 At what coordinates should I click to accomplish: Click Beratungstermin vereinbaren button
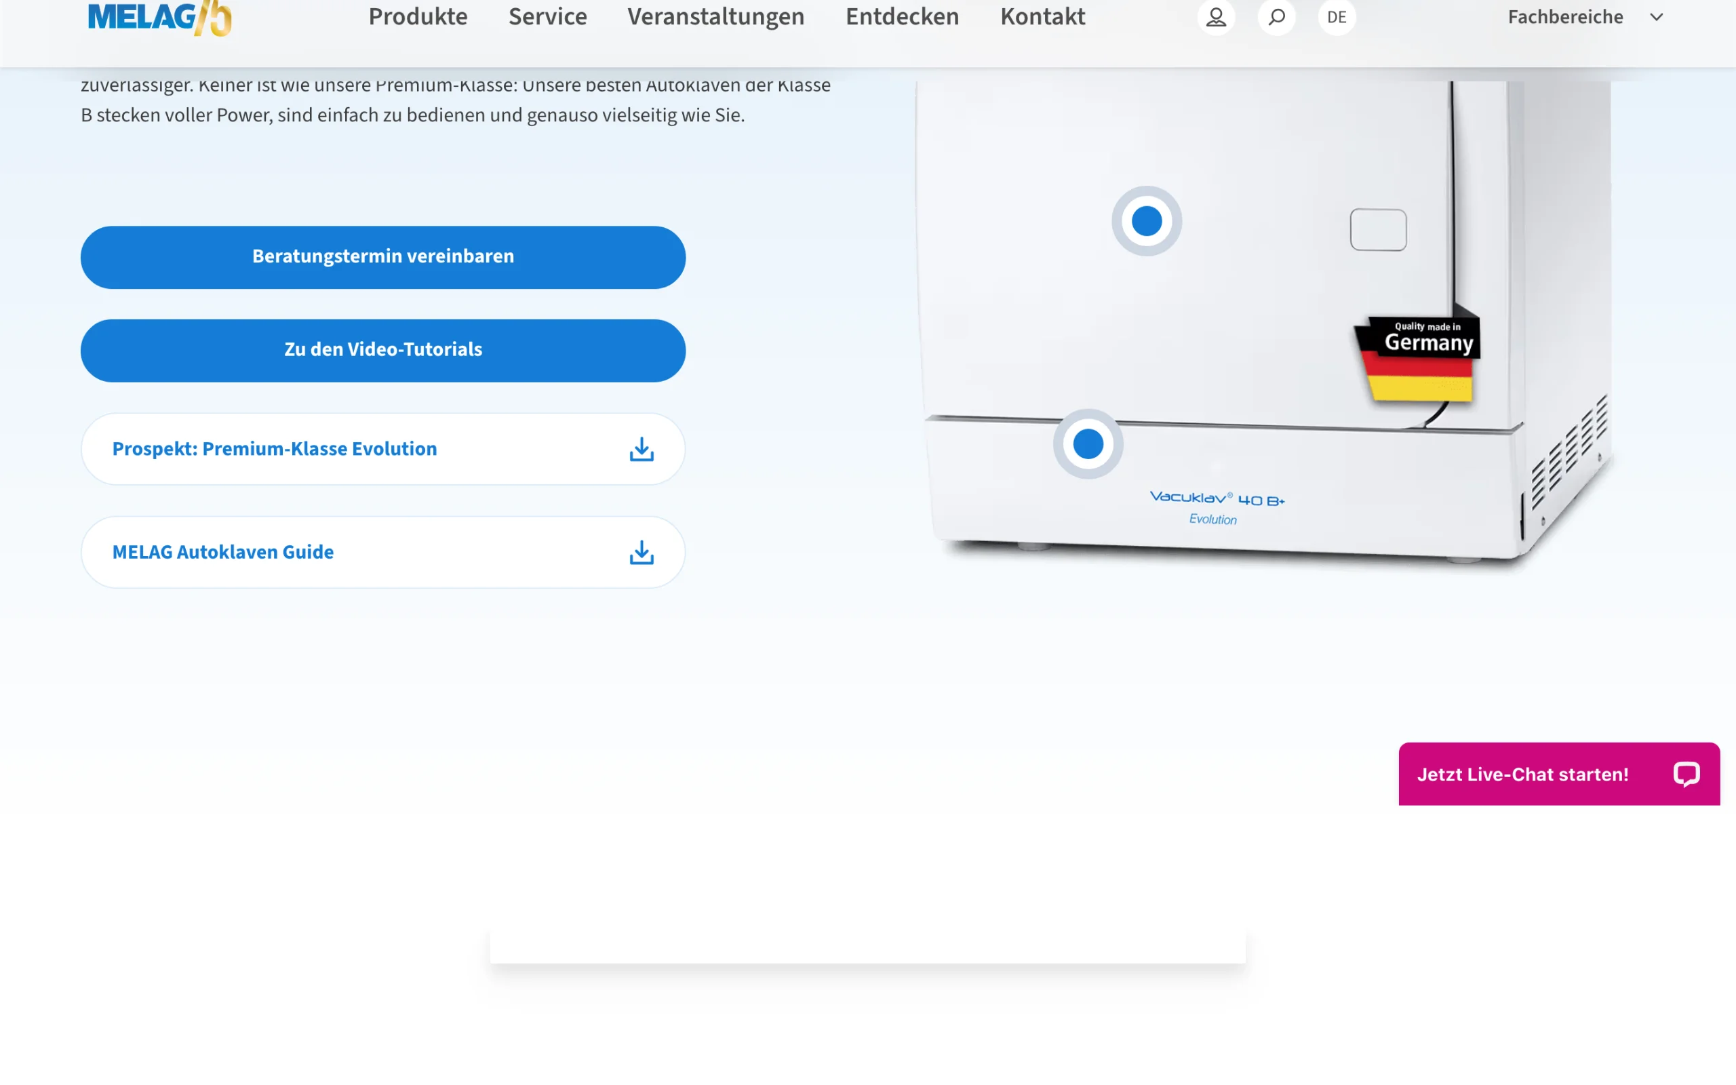(383, 257)
